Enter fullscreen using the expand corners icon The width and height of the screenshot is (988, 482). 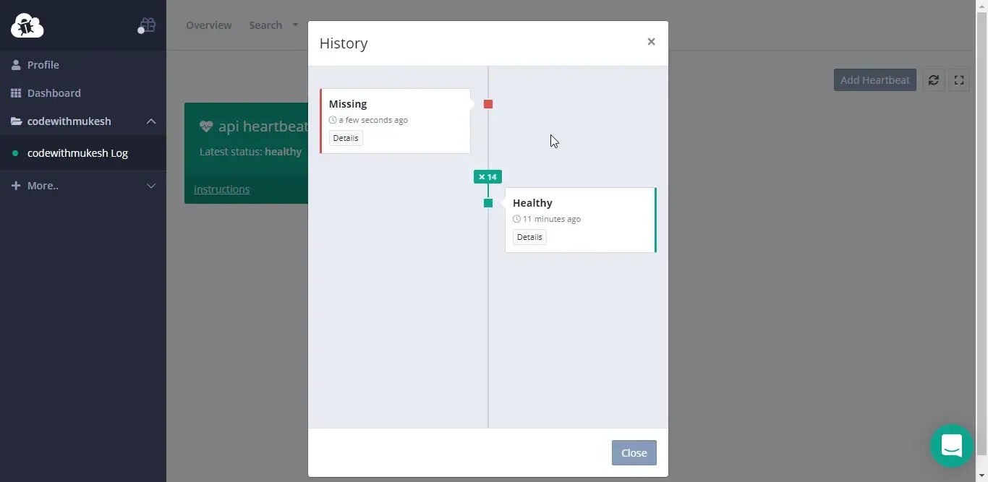tap(959, 80)
